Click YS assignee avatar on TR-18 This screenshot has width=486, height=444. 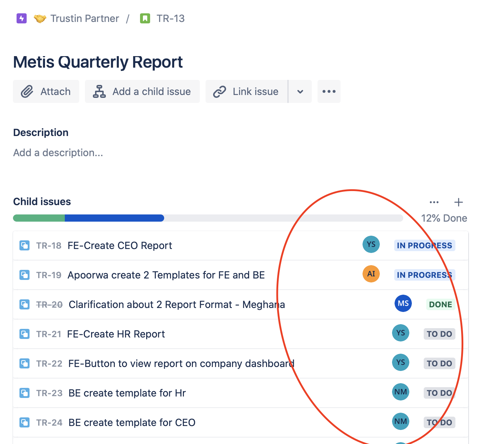click(x=371, y=245)
